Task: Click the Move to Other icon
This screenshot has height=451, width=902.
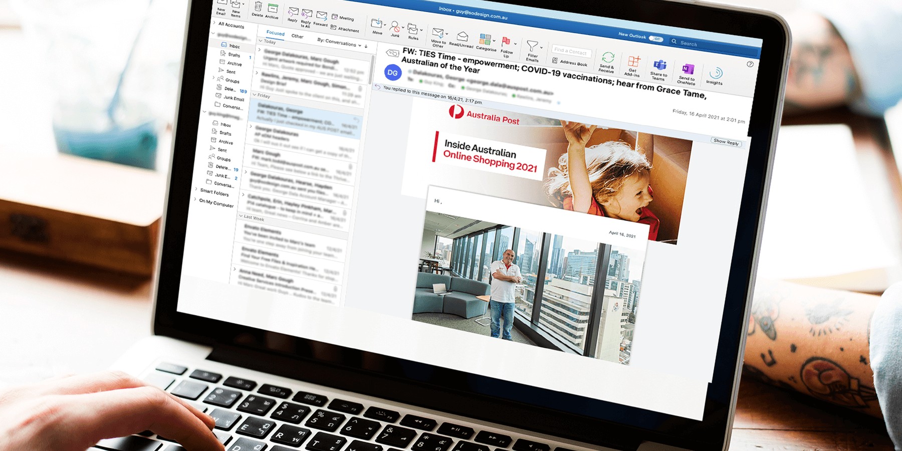Action: tap(438, 34)
